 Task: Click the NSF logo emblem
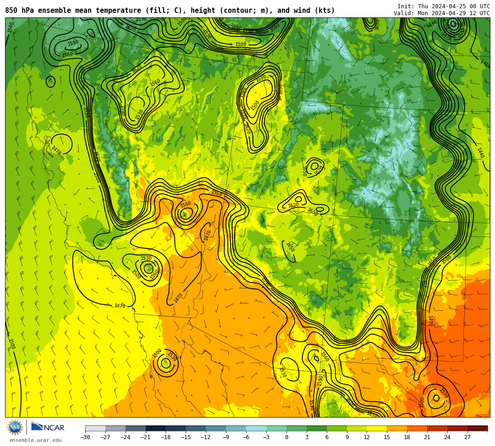click(15, 428)
